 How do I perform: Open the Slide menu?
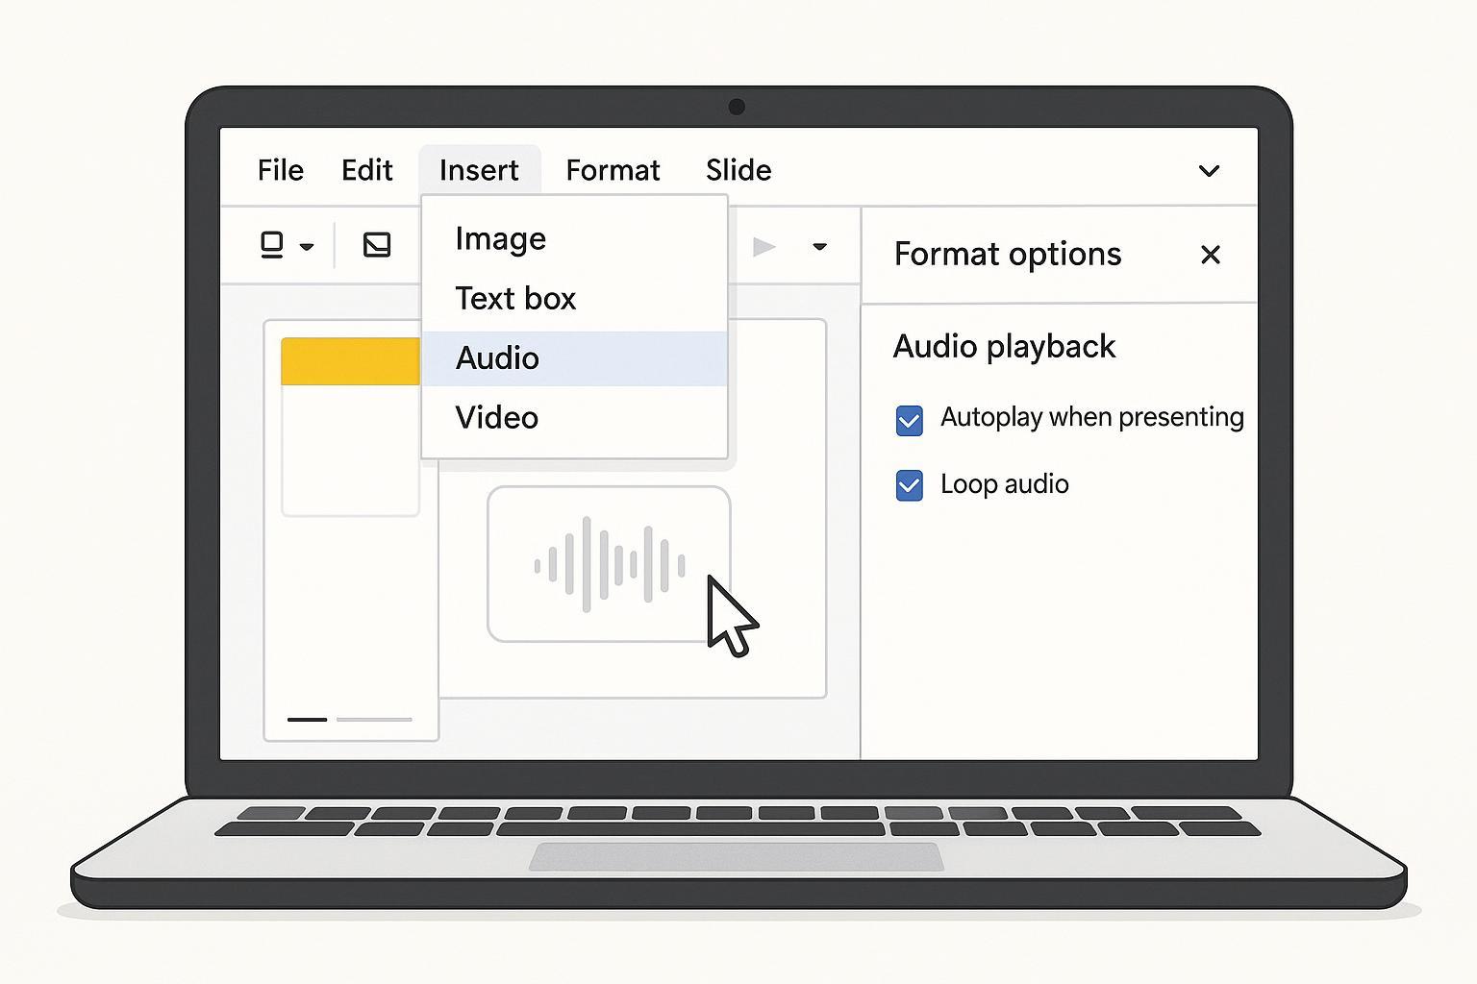[x=738, y=170]
